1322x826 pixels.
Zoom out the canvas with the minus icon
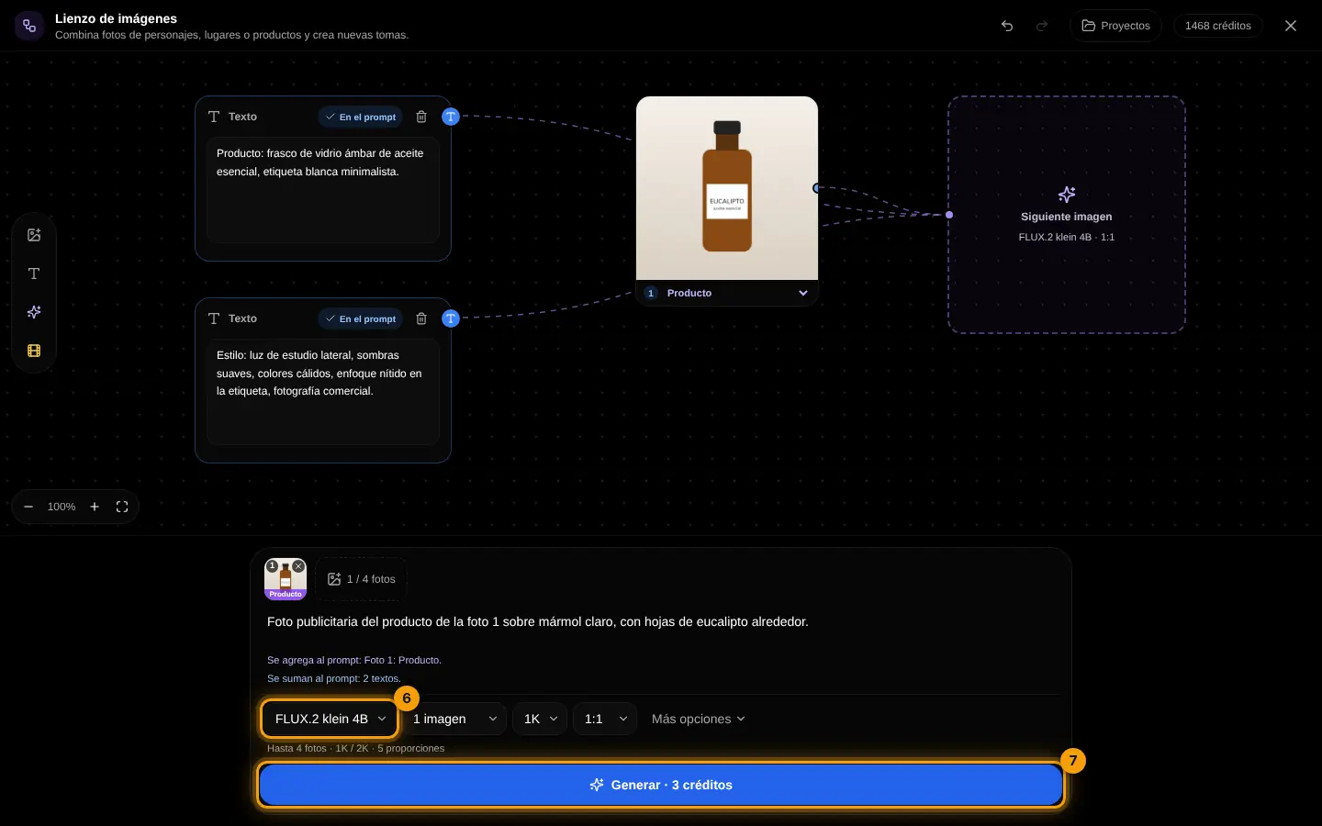click(28, 507)
